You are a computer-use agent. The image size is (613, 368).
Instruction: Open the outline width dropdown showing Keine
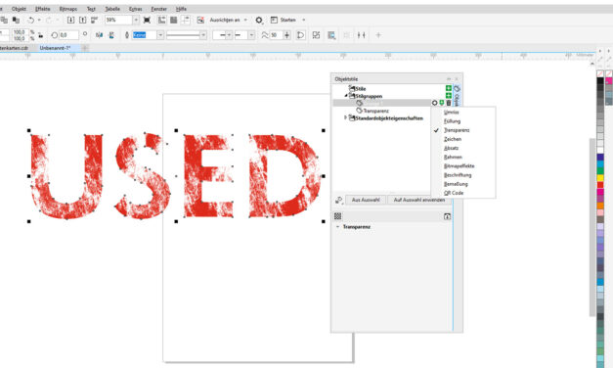click(x=160, y=35)
